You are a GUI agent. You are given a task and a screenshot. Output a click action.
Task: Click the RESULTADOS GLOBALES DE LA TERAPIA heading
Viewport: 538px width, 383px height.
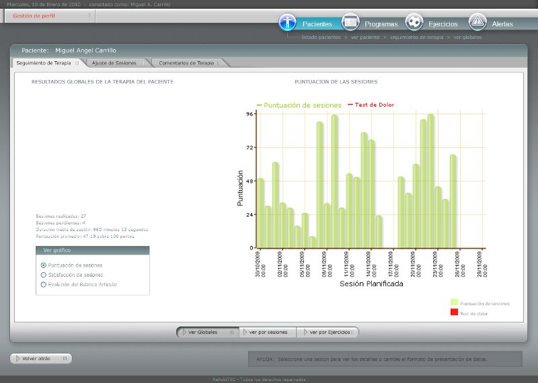coord(102,82)
